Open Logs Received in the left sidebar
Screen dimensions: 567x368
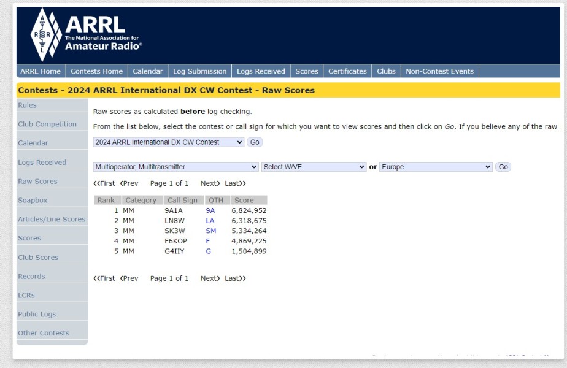pyautogui.click(x=42, y=163)
